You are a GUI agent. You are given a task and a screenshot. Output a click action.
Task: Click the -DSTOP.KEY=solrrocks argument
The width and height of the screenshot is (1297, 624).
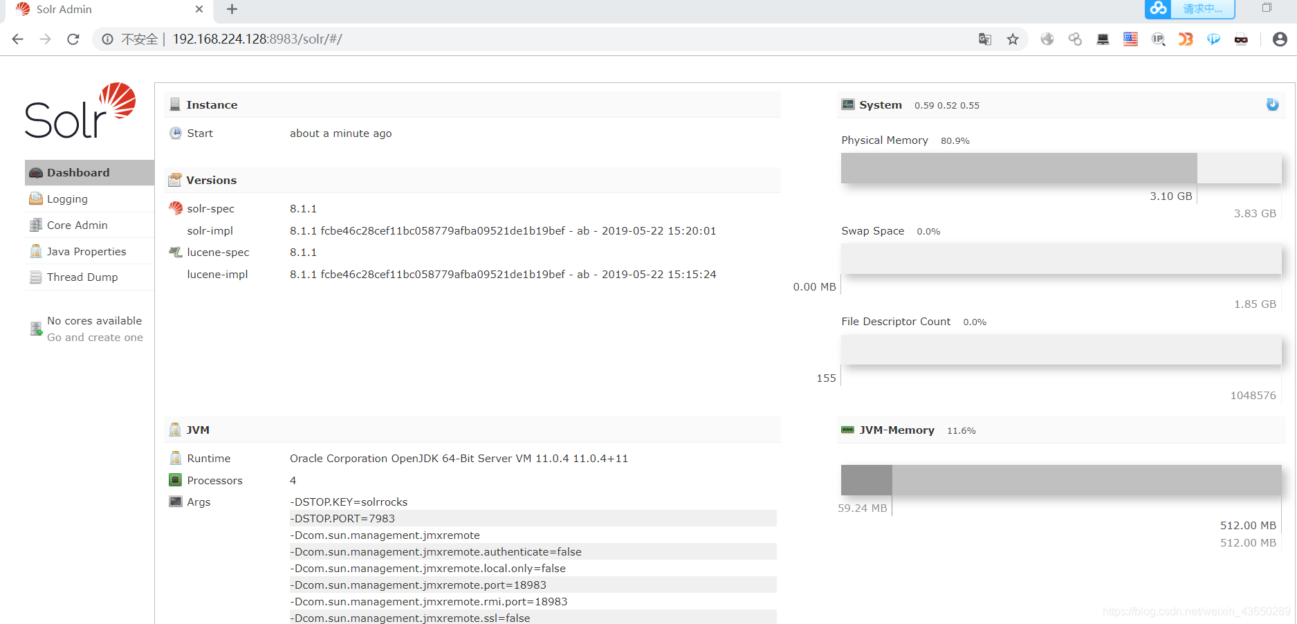(x=349, y=502)
